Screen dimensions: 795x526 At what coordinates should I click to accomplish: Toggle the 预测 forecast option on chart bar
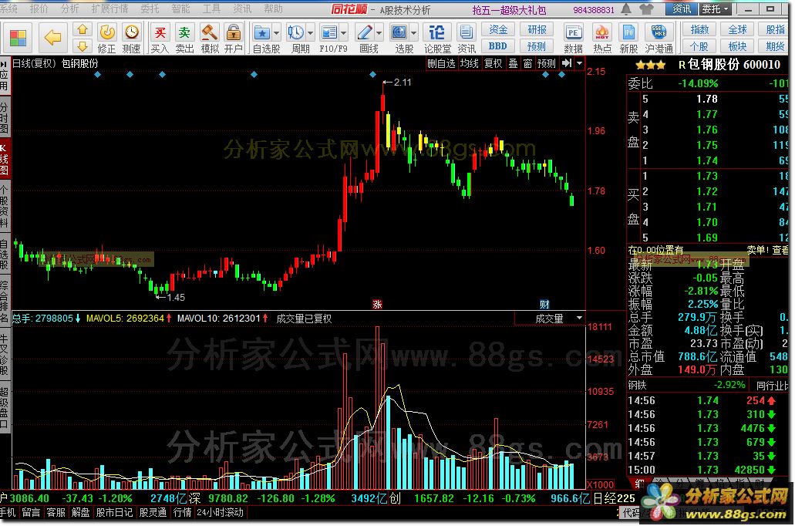pos(547,63)
